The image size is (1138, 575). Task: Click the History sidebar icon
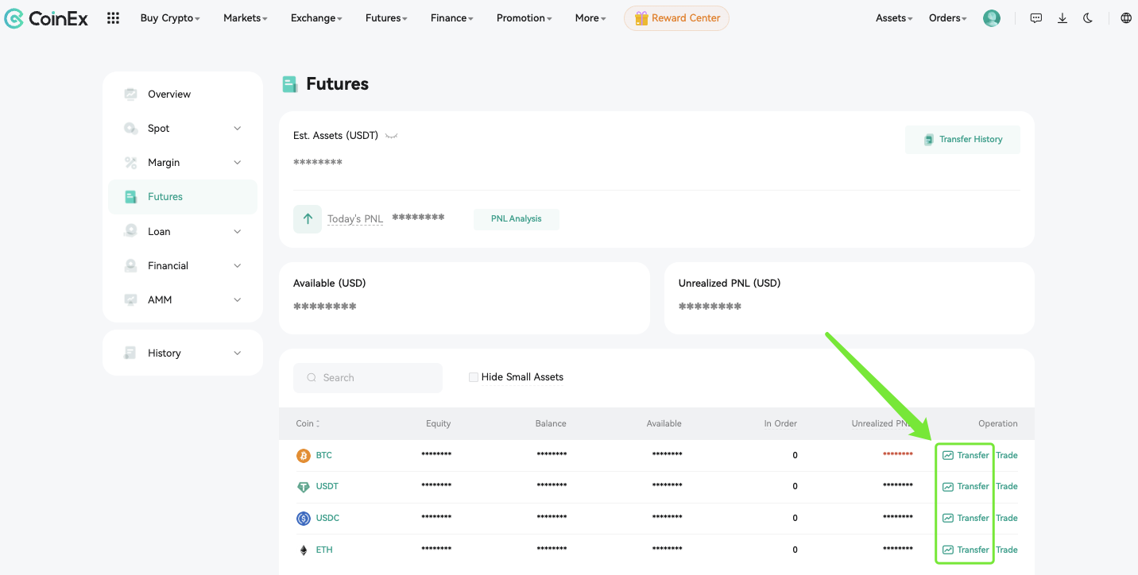(130, 353)
